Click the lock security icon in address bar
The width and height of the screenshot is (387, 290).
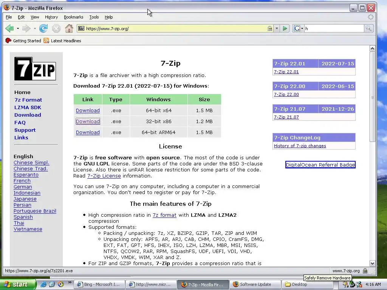(270, 29)
